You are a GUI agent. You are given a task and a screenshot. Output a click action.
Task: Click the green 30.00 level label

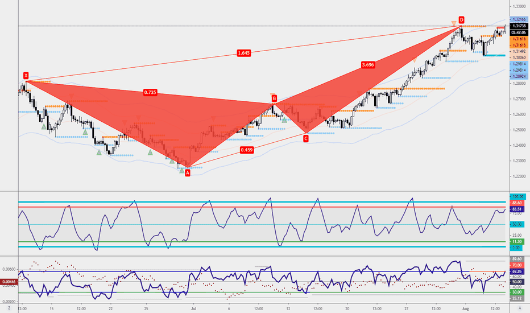click(517, 292)
